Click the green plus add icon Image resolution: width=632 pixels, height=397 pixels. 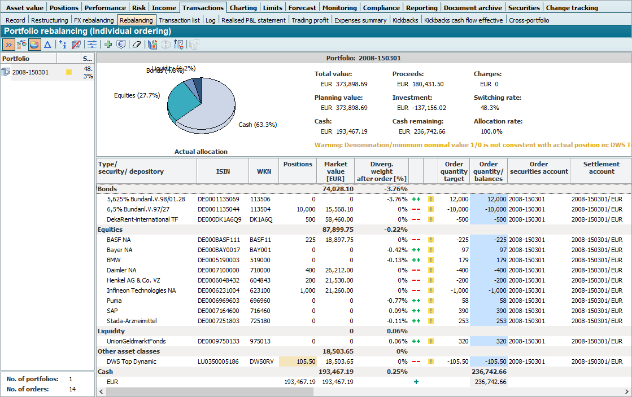coord(108,45)
